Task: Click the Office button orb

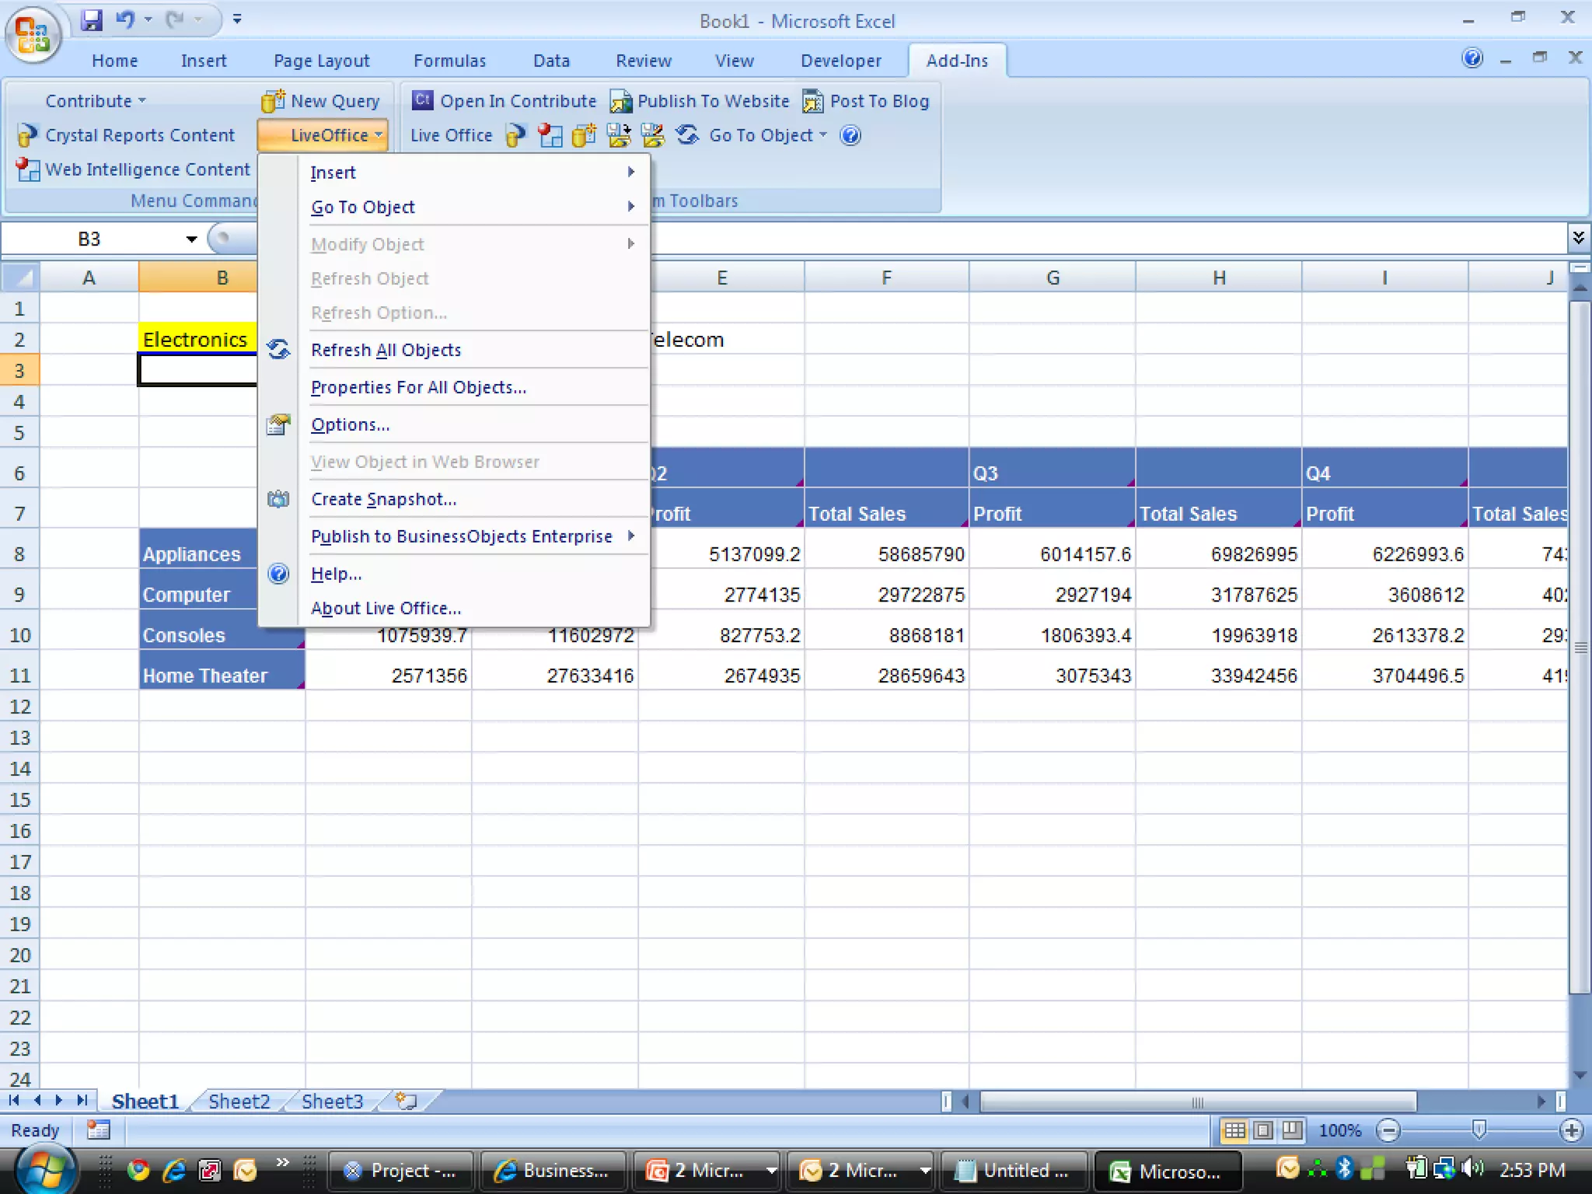Action: click(x=33, y=34)
